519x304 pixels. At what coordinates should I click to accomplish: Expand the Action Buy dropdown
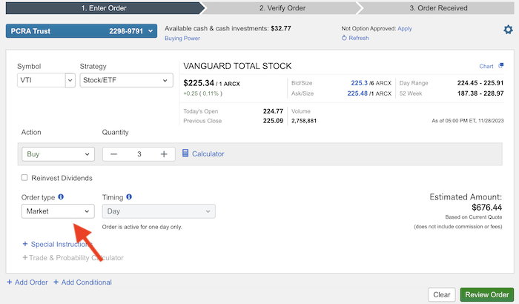pos(58,154)
